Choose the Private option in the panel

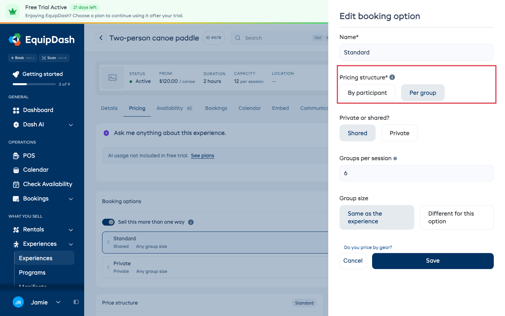pos(399,133)
